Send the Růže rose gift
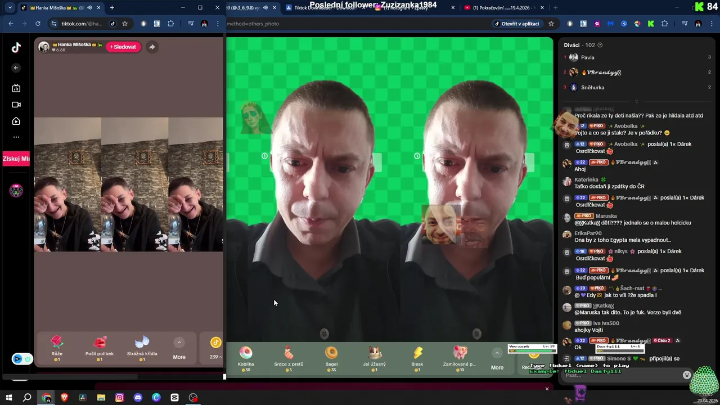Image resolution: width=720 pixels, height=405 pixels. [57, 348]
